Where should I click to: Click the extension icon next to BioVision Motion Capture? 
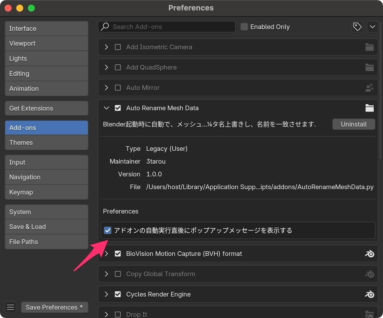(370, 254)
